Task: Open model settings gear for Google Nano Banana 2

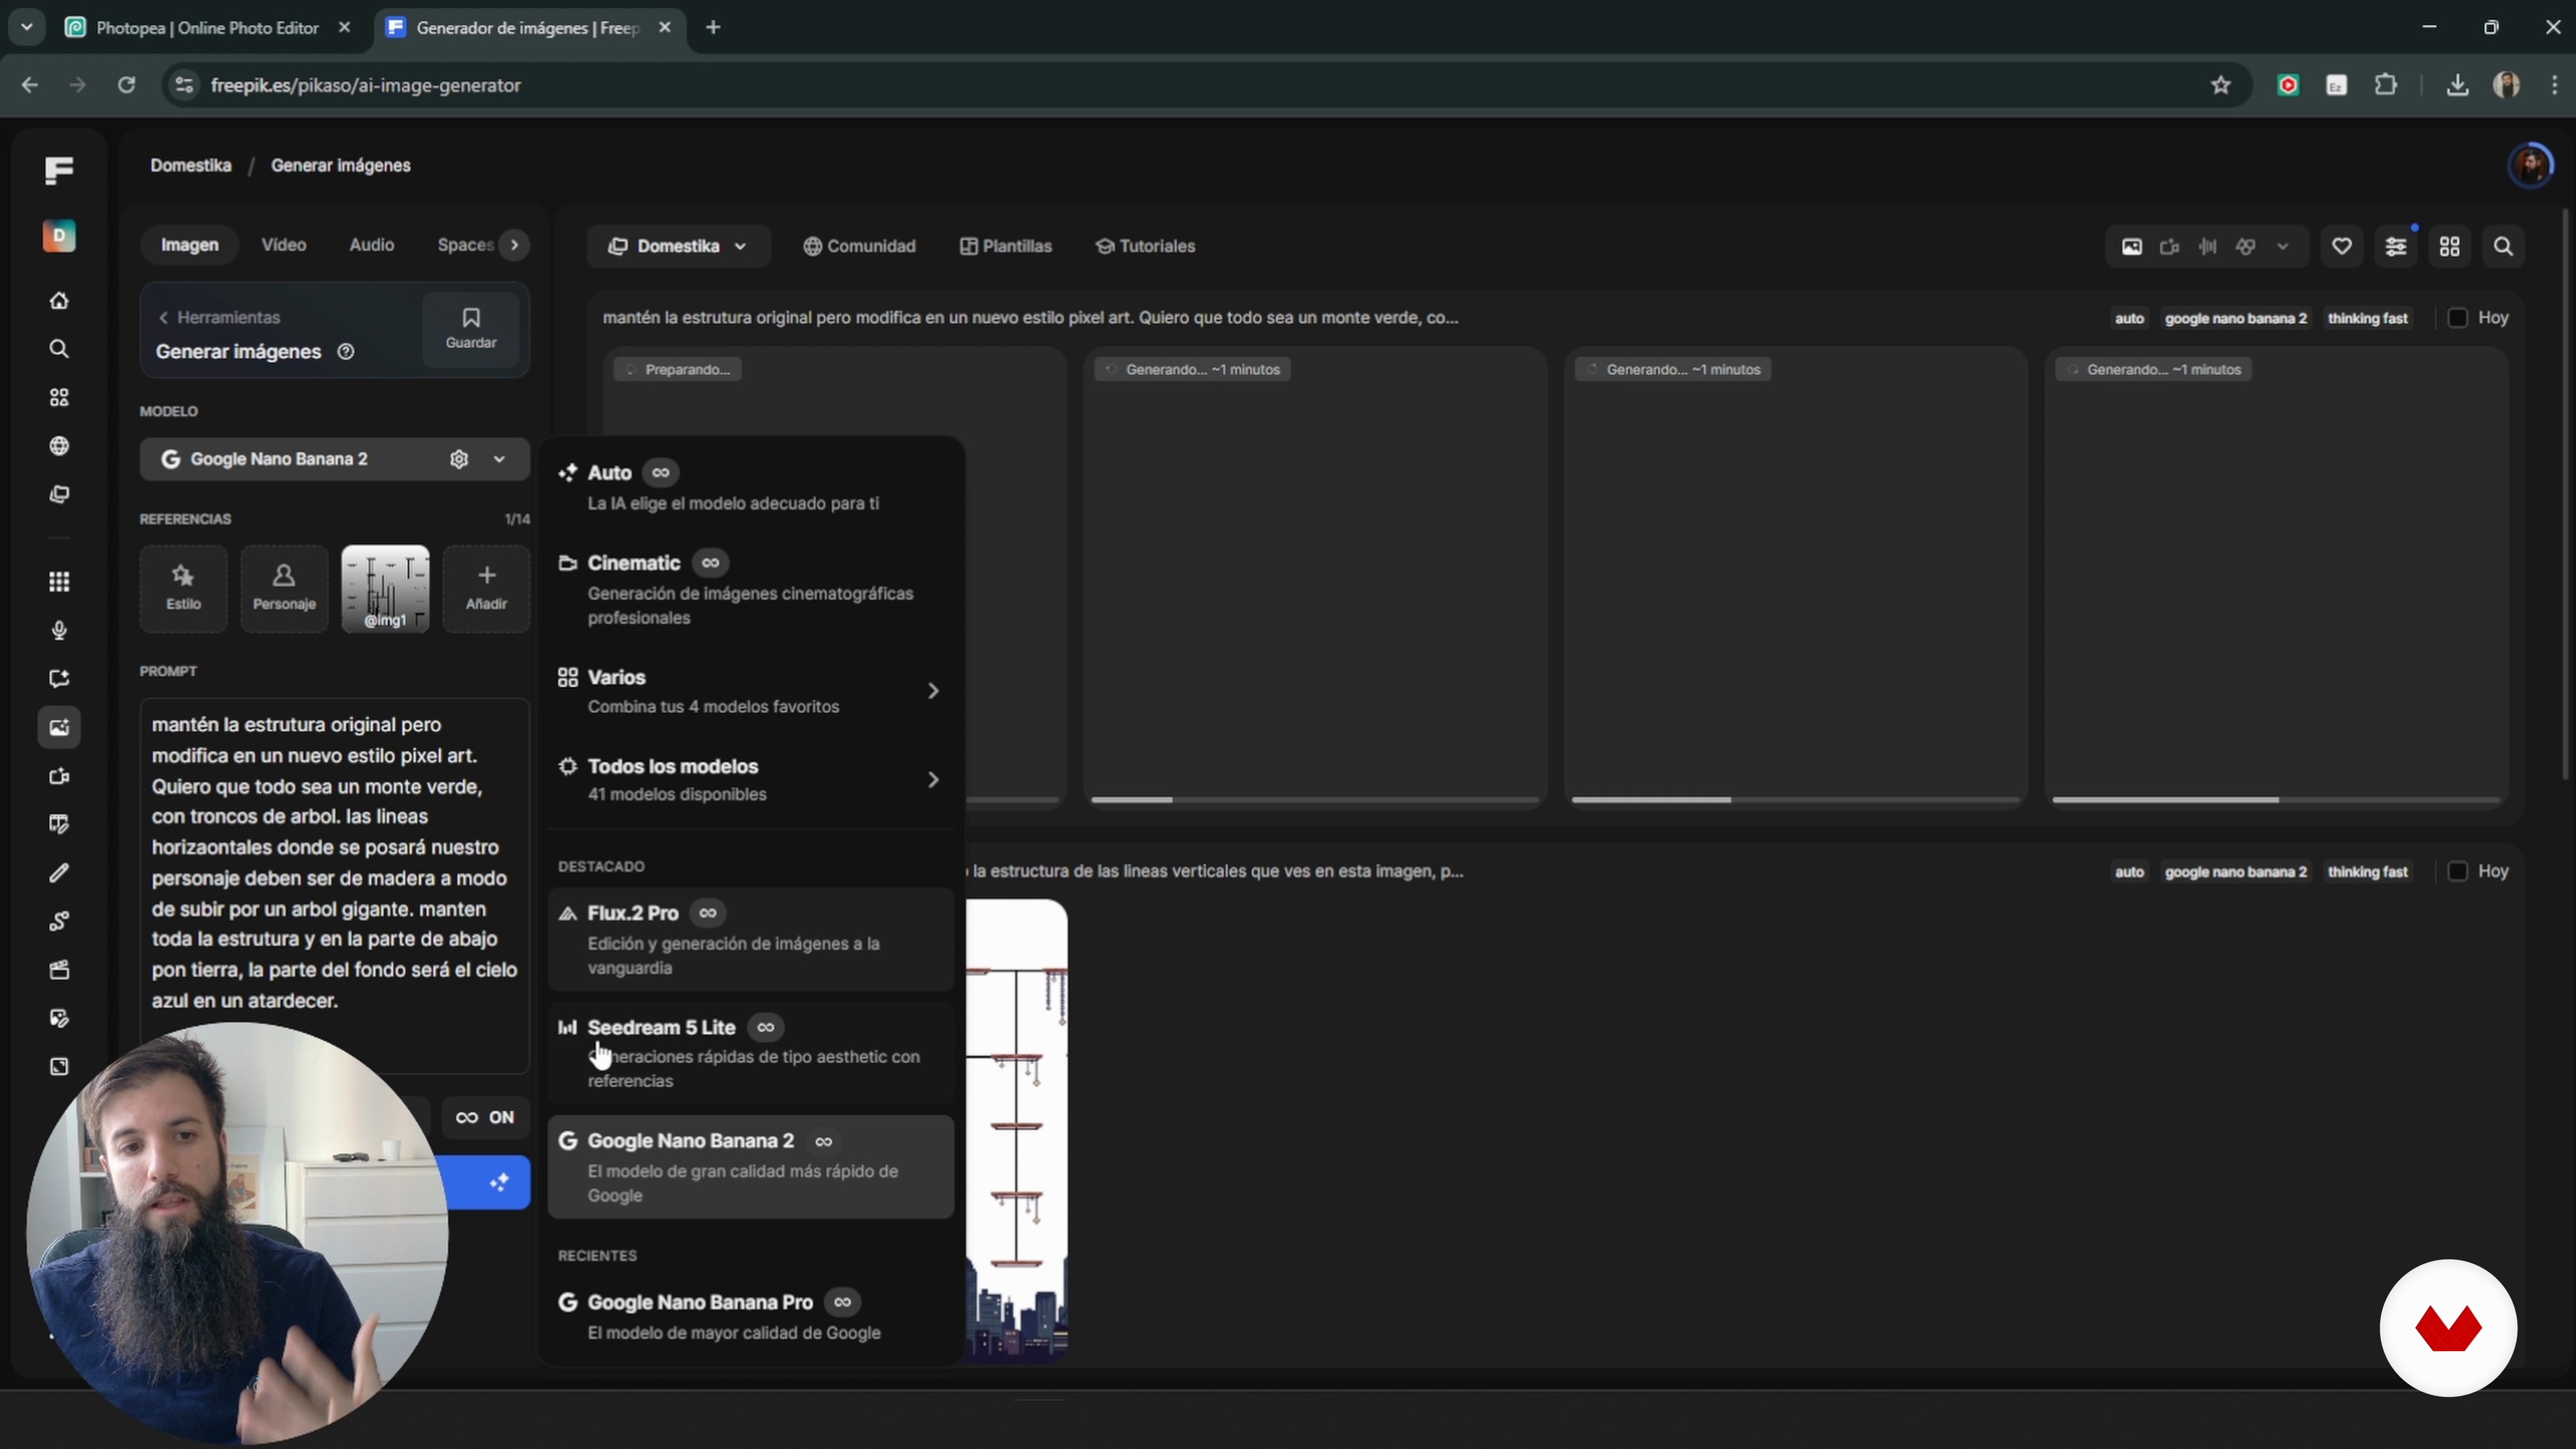Action: pyautogui.click(x=459, y=459)
